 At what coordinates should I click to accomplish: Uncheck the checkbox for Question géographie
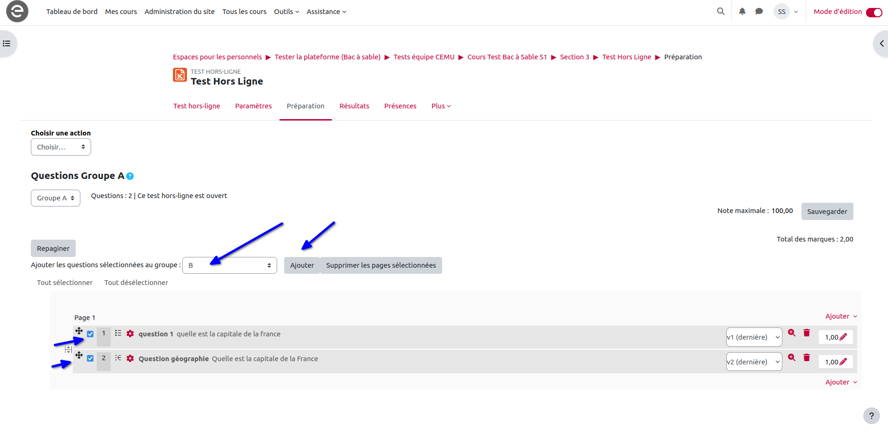pyautogui.click(x=90, y=358)
